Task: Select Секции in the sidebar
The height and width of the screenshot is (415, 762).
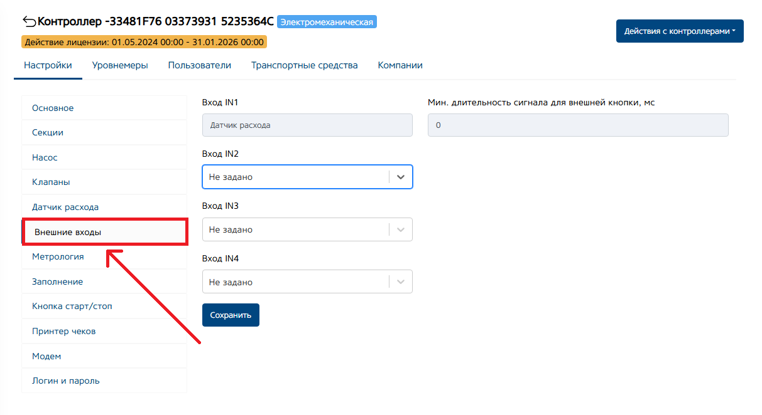Action: coord(48,133)
